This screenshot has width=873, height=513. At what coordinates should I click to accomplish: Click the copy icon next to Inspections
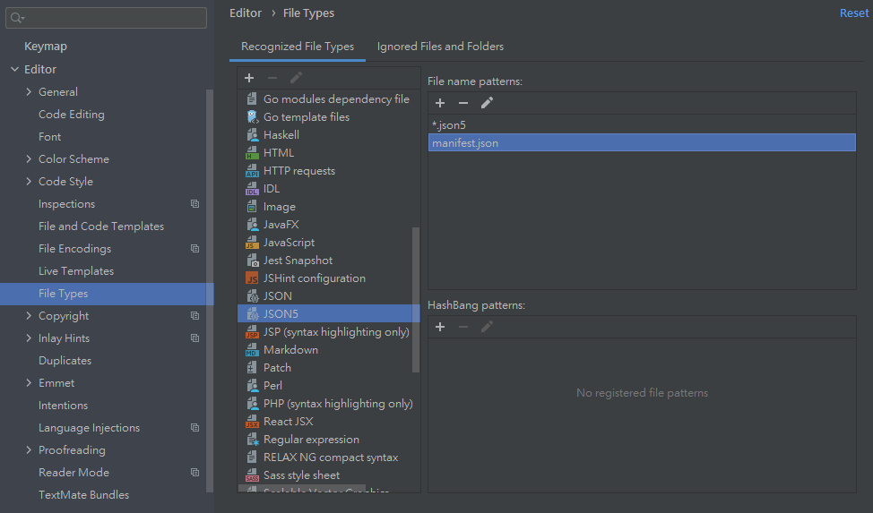point(194,204)
